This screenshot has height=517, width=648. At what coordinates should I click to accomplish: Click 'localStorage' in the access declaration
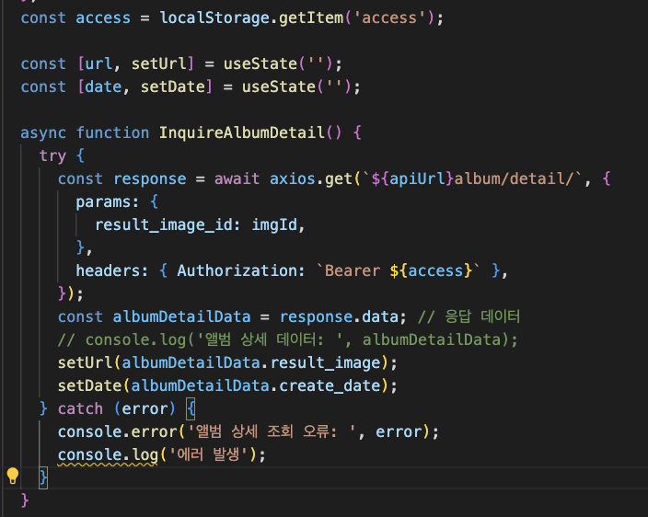point(214,17)
